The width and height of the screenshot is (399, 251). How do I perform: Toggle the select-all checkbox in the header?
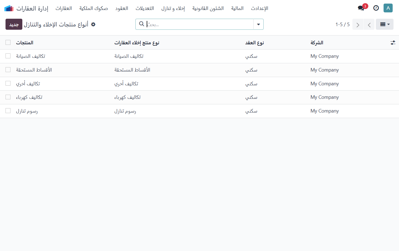pyautogui.click(x=8, y=42)
